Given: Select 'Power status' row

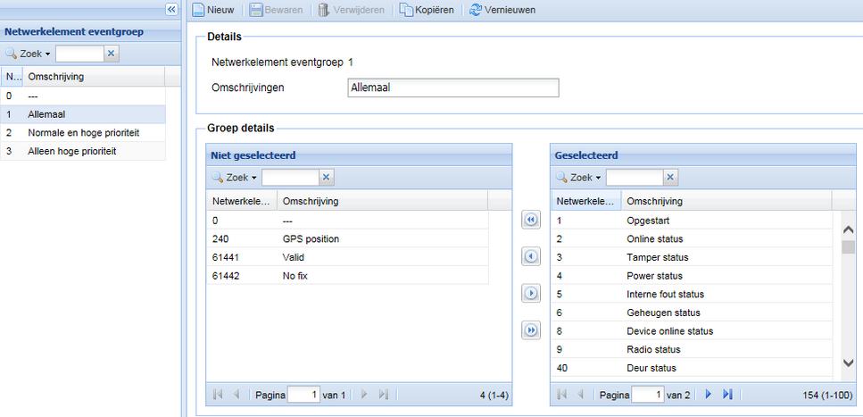Looking at the screenshot, I should [x=692, y=276].
